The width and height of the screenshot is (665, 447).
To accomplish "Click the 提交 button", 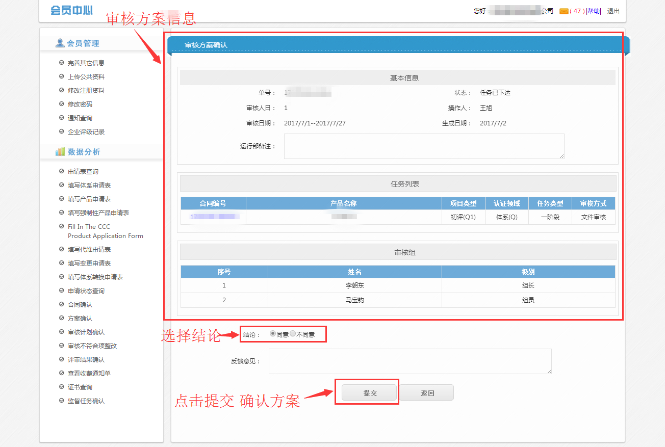I will coord(370,392).
